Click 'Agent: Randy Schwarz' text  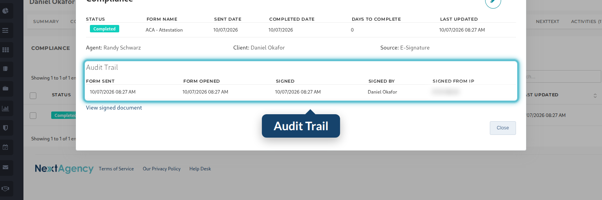pyautogui.click(x=113, y=48)
